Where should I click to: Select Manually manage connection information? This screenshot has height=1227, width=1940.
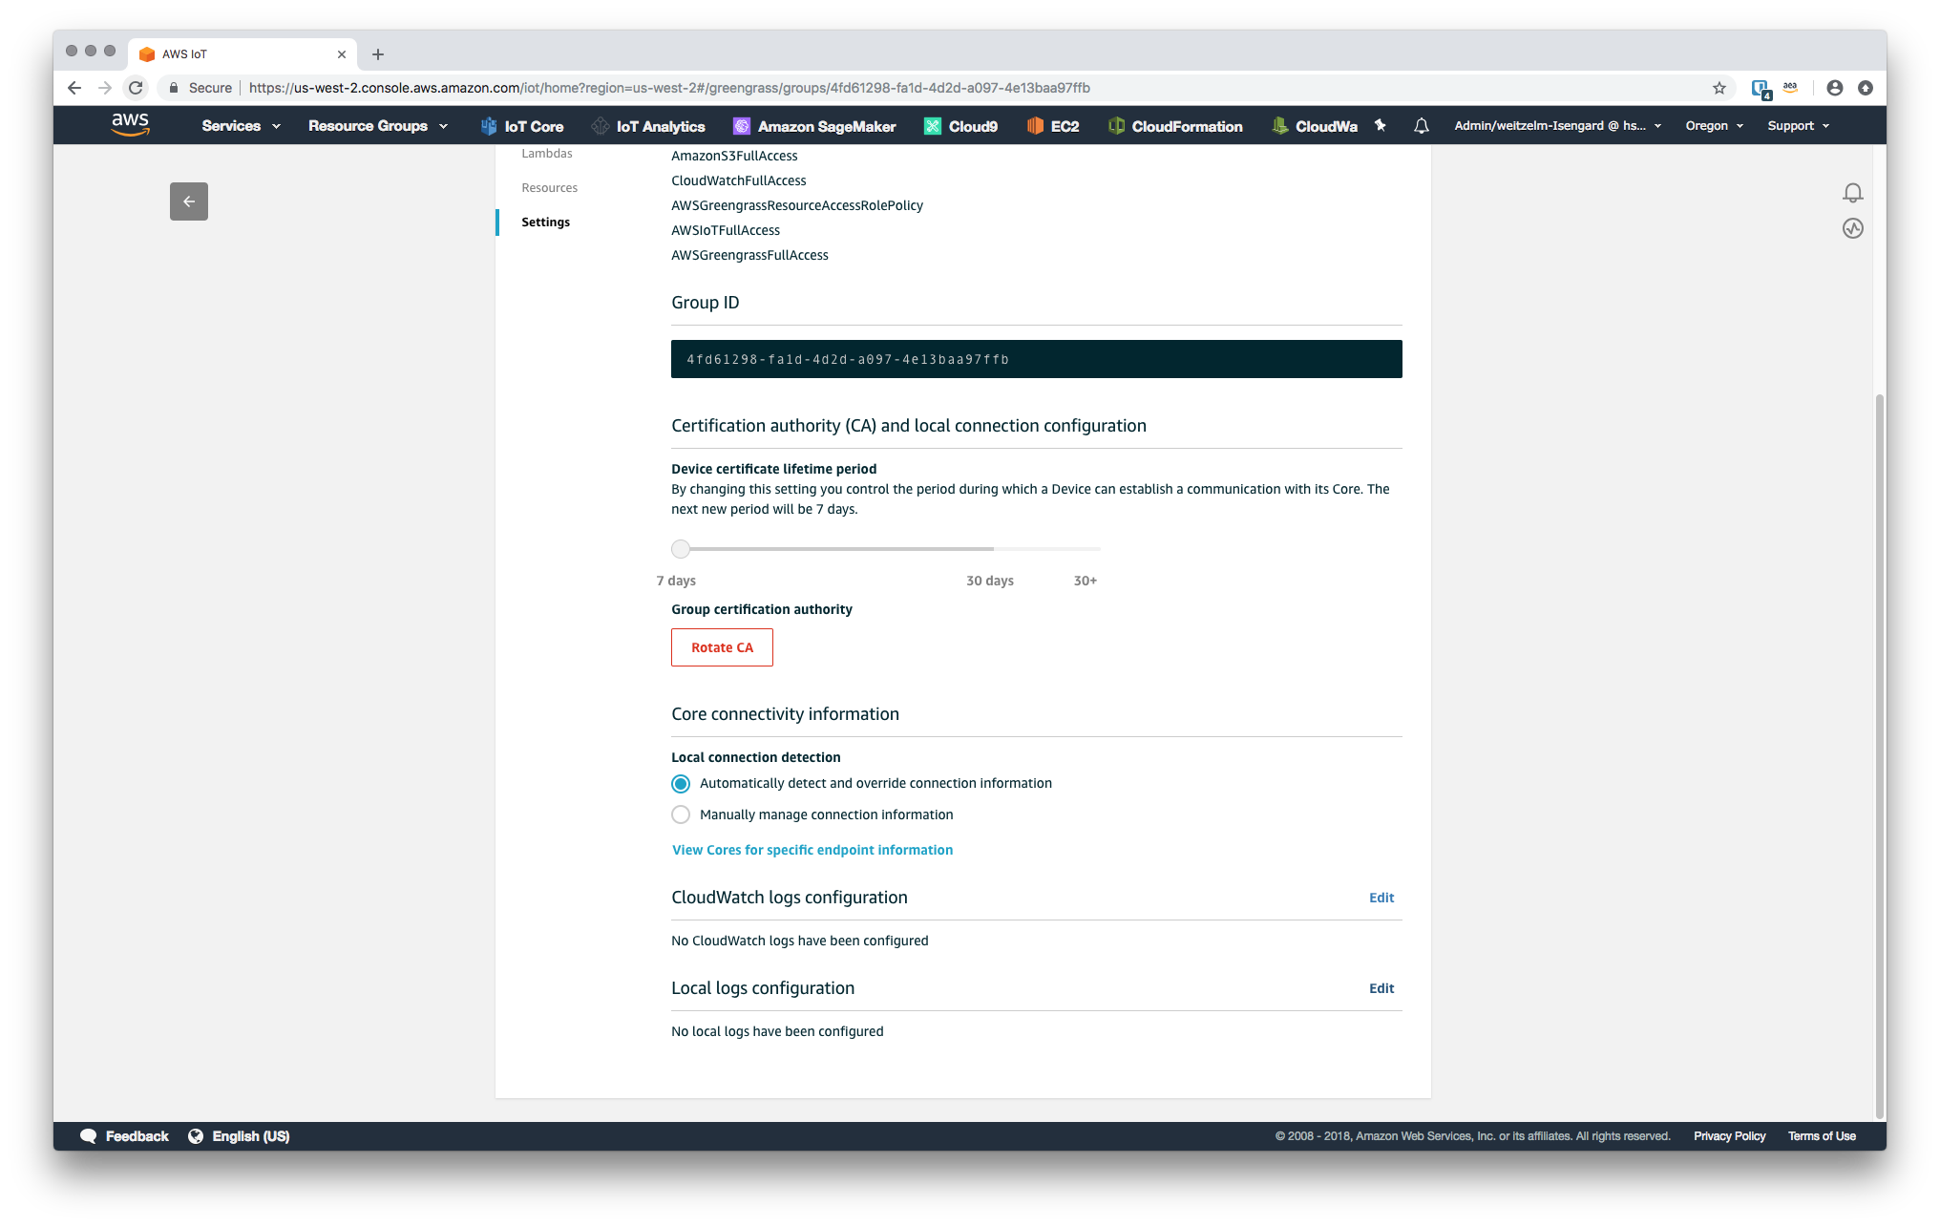click(681, 814)
